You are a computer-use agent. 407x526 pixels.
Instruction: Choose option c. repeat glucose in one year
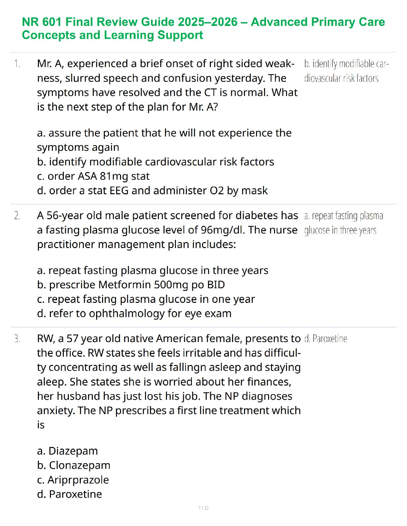point(146,299)
